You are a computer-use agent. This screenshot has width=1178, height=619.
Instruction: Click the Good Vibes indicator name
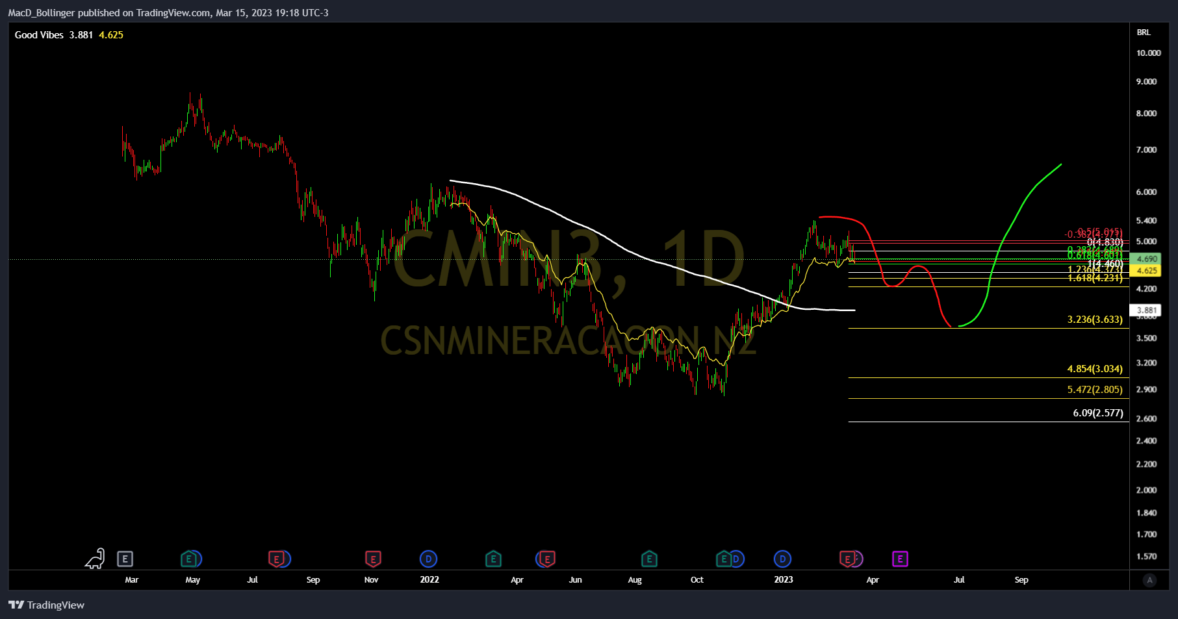coord(39,35)
